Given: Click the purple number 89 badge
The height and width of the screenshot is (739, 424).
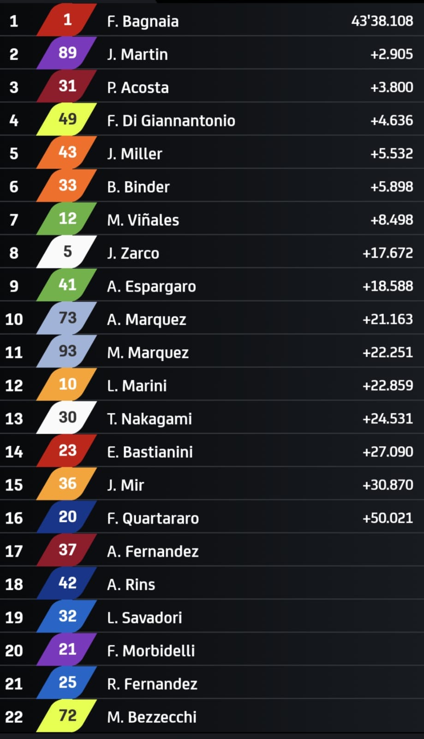Looking at the screenshot, I should pos(67,53).
